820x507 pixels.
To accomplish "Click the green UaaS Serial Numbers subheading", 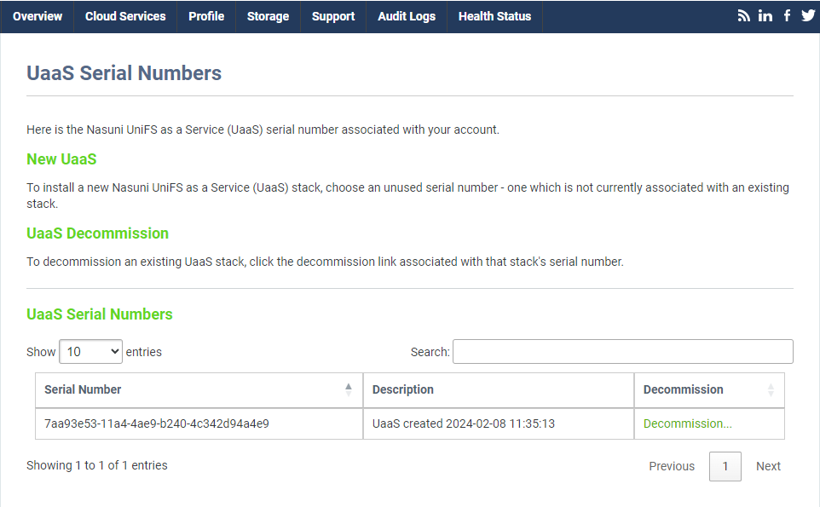I will click(100, 314).
